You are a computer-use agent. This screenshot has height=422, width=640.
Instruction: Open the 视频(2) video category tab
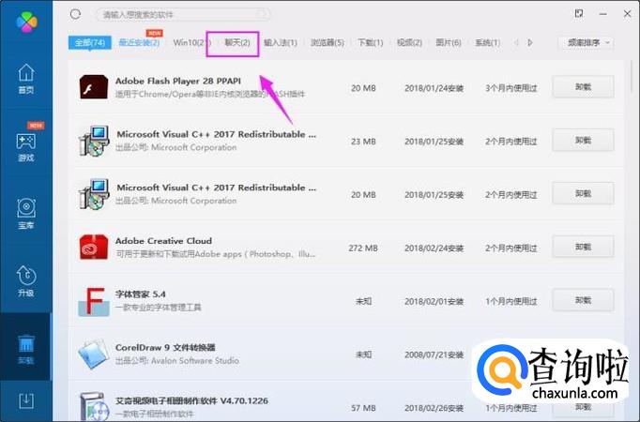tap(409, 42)
